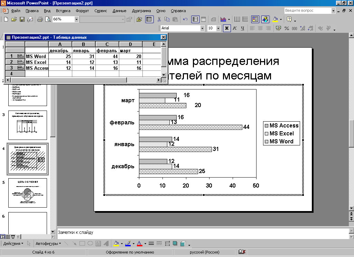Click MS Excel row header button in datasheet
This screenshot has width=354, height=257.
[15, 62]
